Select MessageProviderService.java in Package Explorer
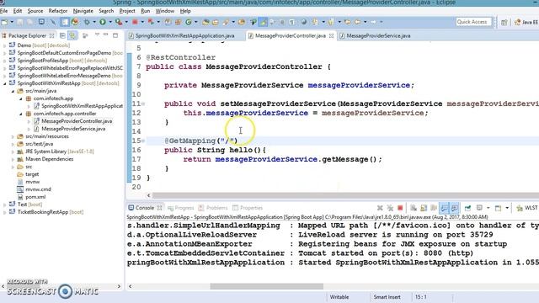The height and width of the screenshot is (303, 539). 73,129
